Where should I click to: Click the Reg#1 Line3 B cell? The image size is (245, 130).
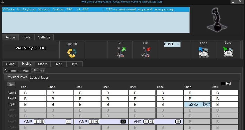point(87,93)
